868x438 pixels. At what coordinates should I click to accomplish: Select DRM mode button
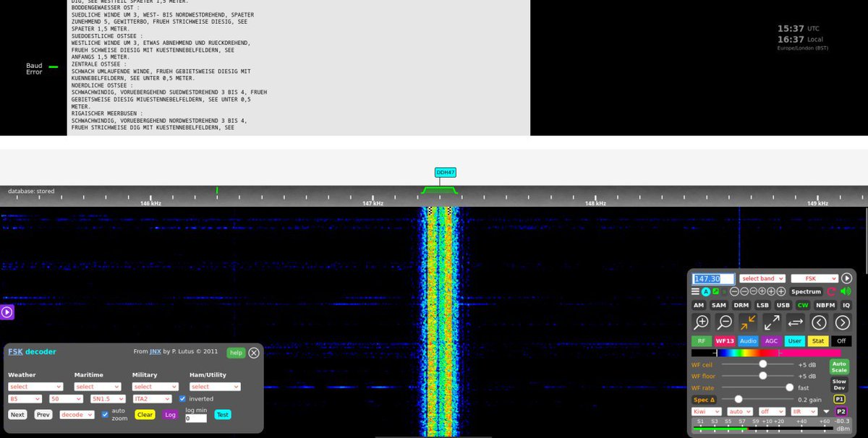741,305
